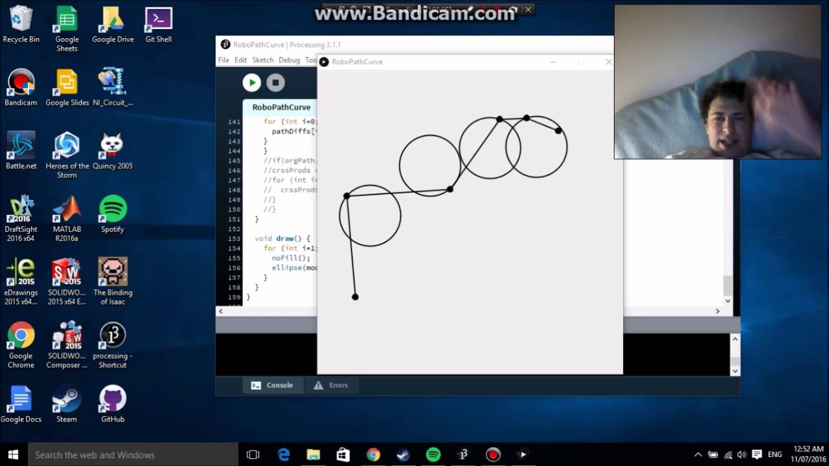Select the NI_Circuit desktop icon

coord(113,88)
